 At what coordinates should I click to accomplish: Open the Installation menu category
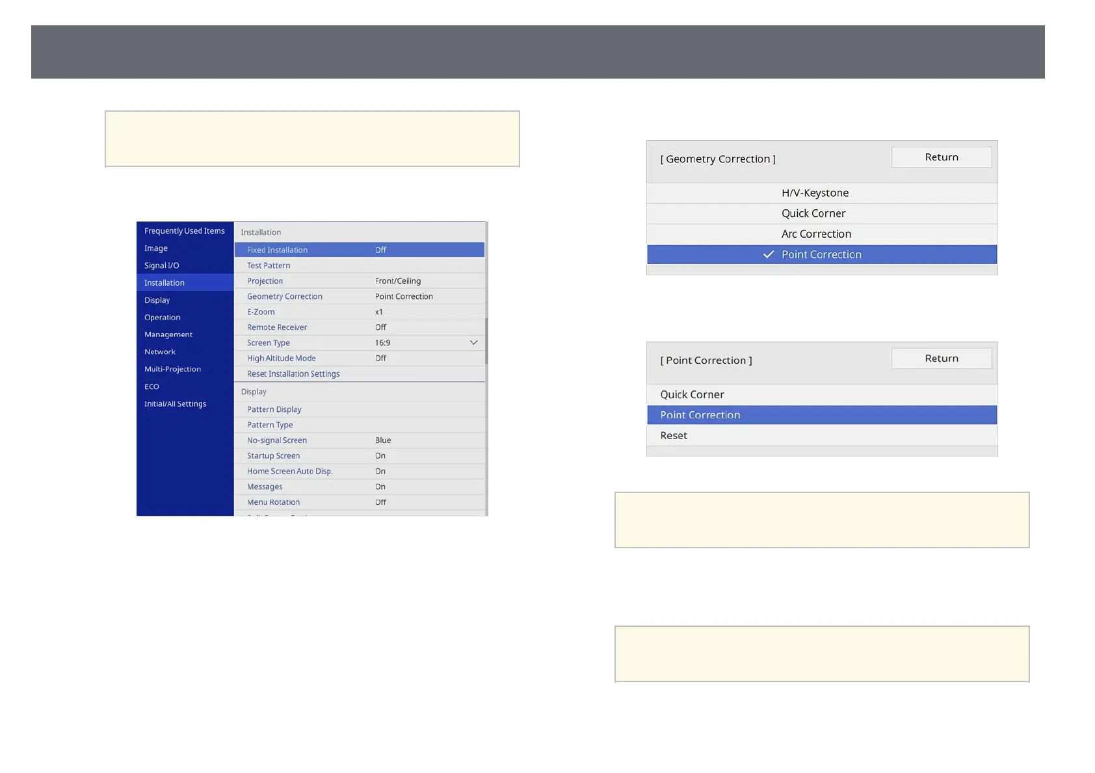click(x=165, y=283)
